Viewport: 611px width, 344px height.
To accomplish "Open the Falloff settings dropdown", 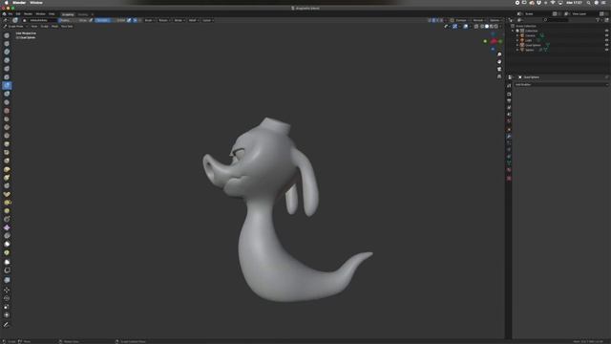I will click(x=193, y=20).
